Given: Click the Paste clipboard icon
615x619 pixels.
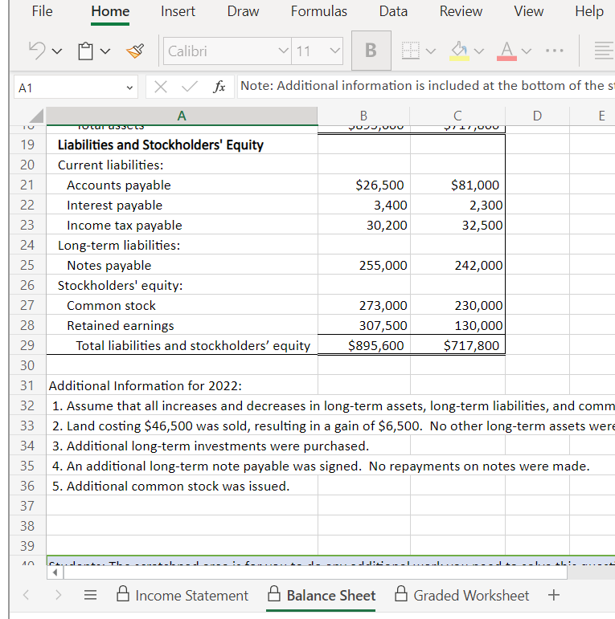Looking at the screenshot, I should coord(85,51).
